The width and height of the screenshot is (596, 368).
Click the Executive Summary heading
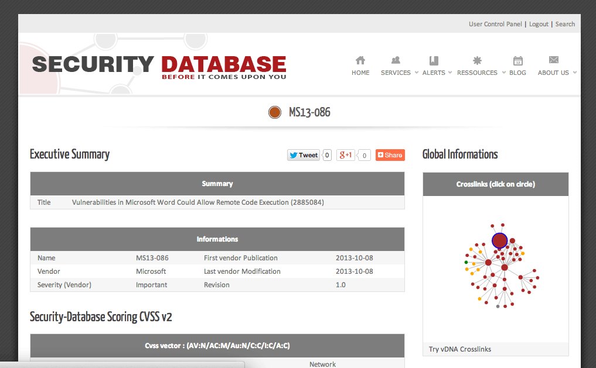[x=70, y=154]
